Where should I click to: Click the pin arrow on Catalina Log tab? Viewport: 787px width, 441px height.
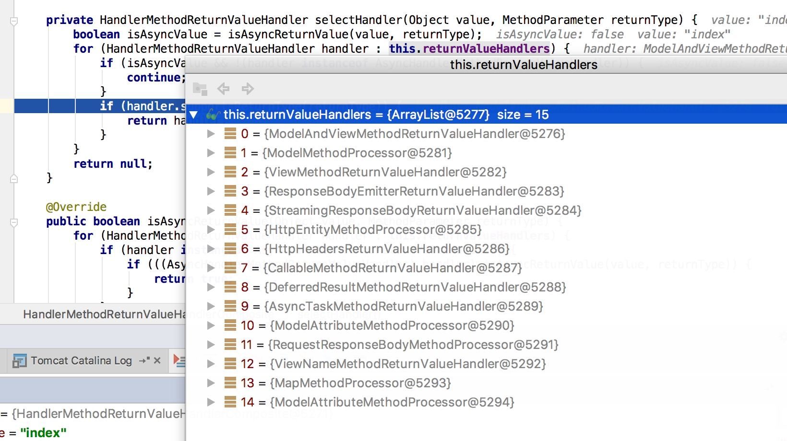point(144,360)
